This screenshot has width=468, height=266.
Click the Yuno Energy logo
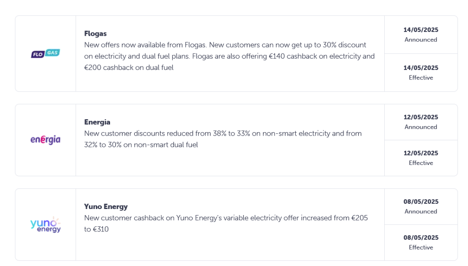45,225
